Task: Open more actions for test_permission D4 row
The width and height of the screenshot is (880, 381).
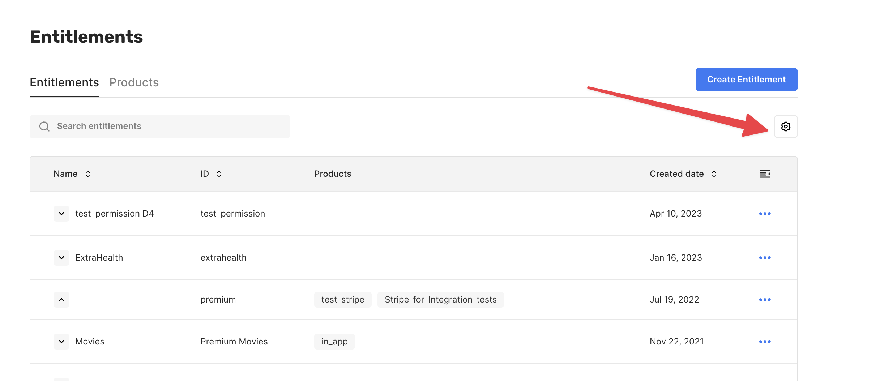Action: [765, 214]
